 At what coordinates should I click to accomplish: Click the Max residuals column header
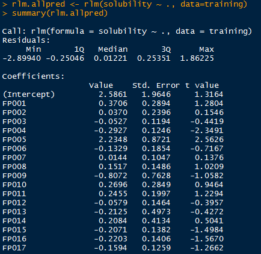[x=206, y=49]
